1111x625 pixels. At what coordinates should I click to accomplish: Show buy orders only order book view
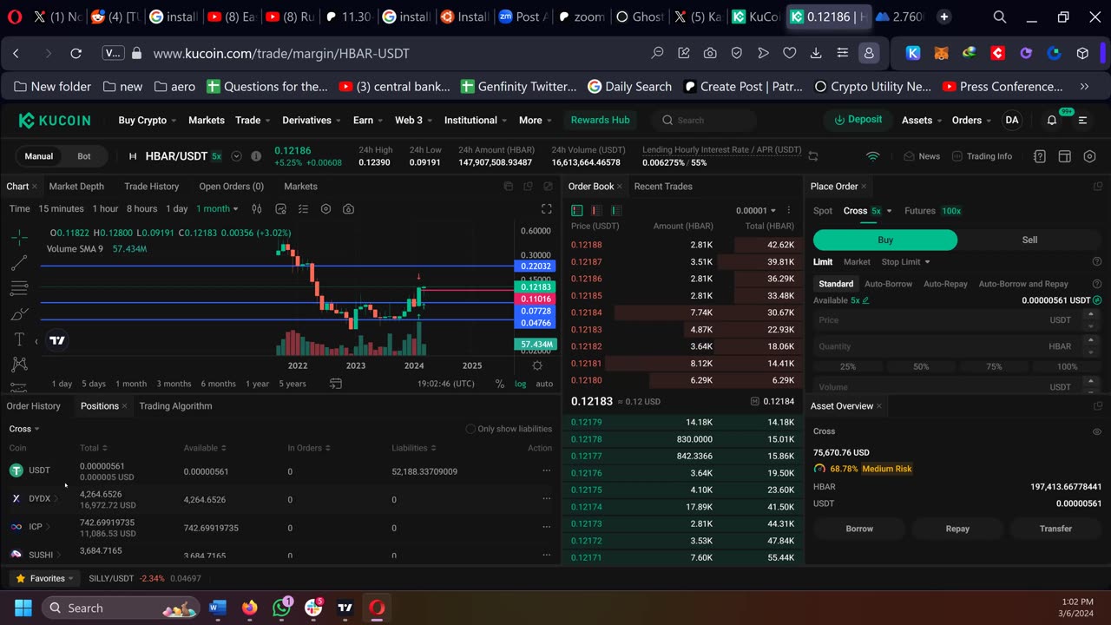click(x=615, y=210)
